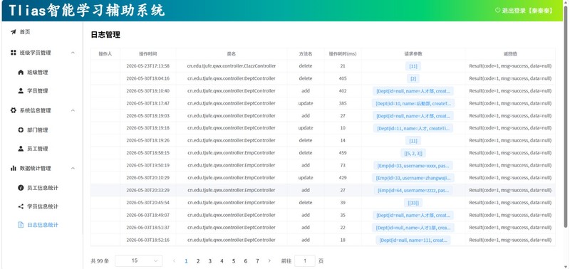The image size is (570, 269).
Task: Click the bar chart icon of 数据统计管理
Action: [x=14, y=168]
